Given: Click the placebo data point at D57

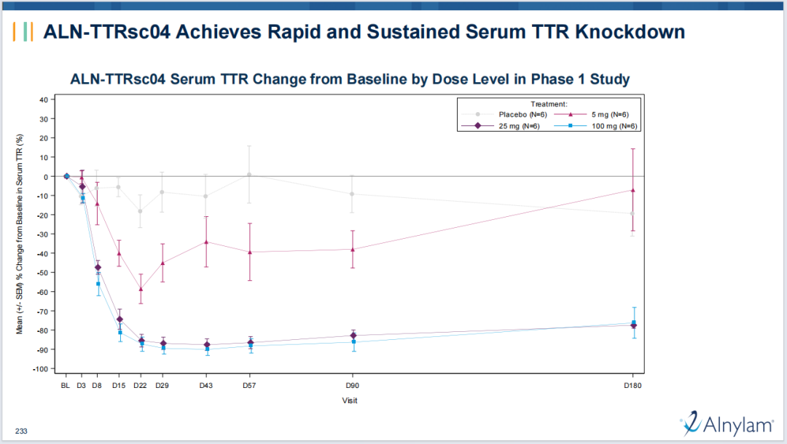Looking at the screenshot, I should tap(250, 175).
